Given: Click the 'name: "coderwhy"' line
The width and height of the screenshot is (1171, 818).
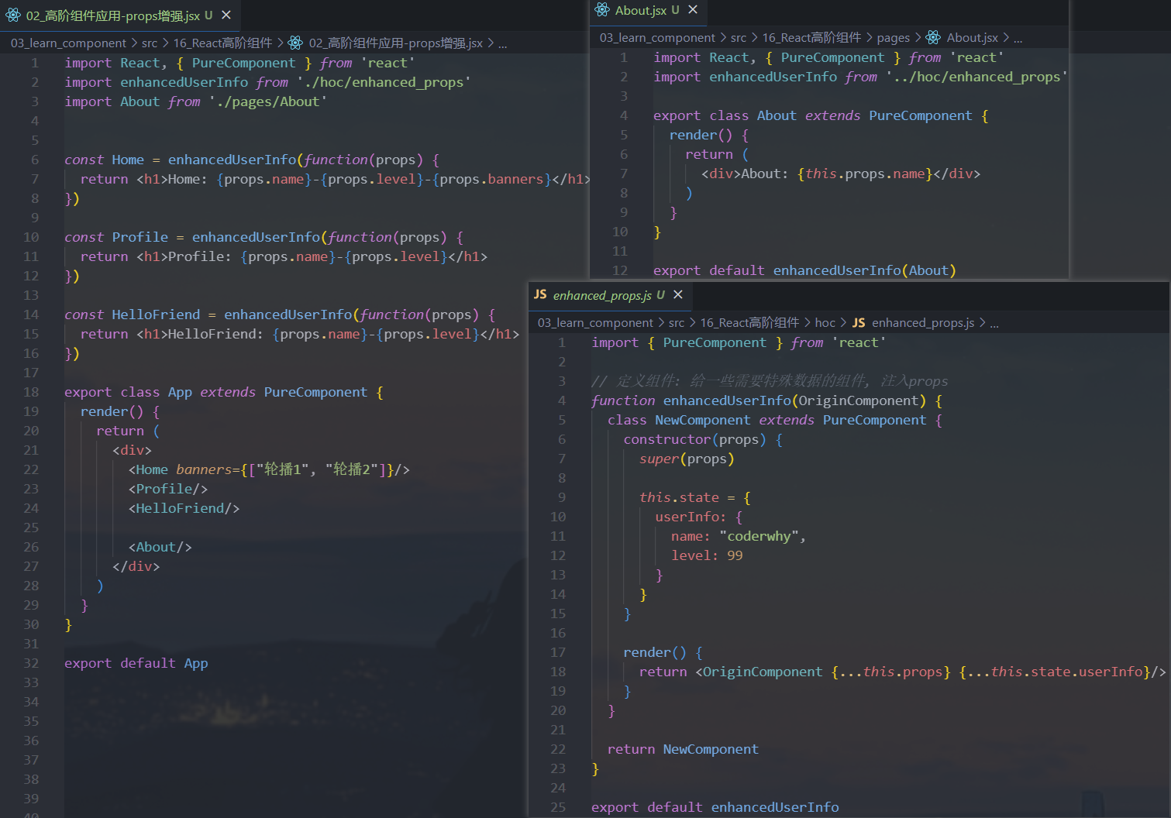Looking at the screenshot, I should 739,536.
